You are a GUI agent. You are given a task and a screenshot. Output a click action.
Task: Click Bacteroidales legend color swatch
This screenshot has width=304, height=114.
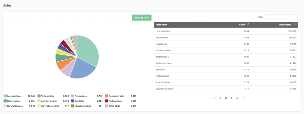[x=5, y=101]
